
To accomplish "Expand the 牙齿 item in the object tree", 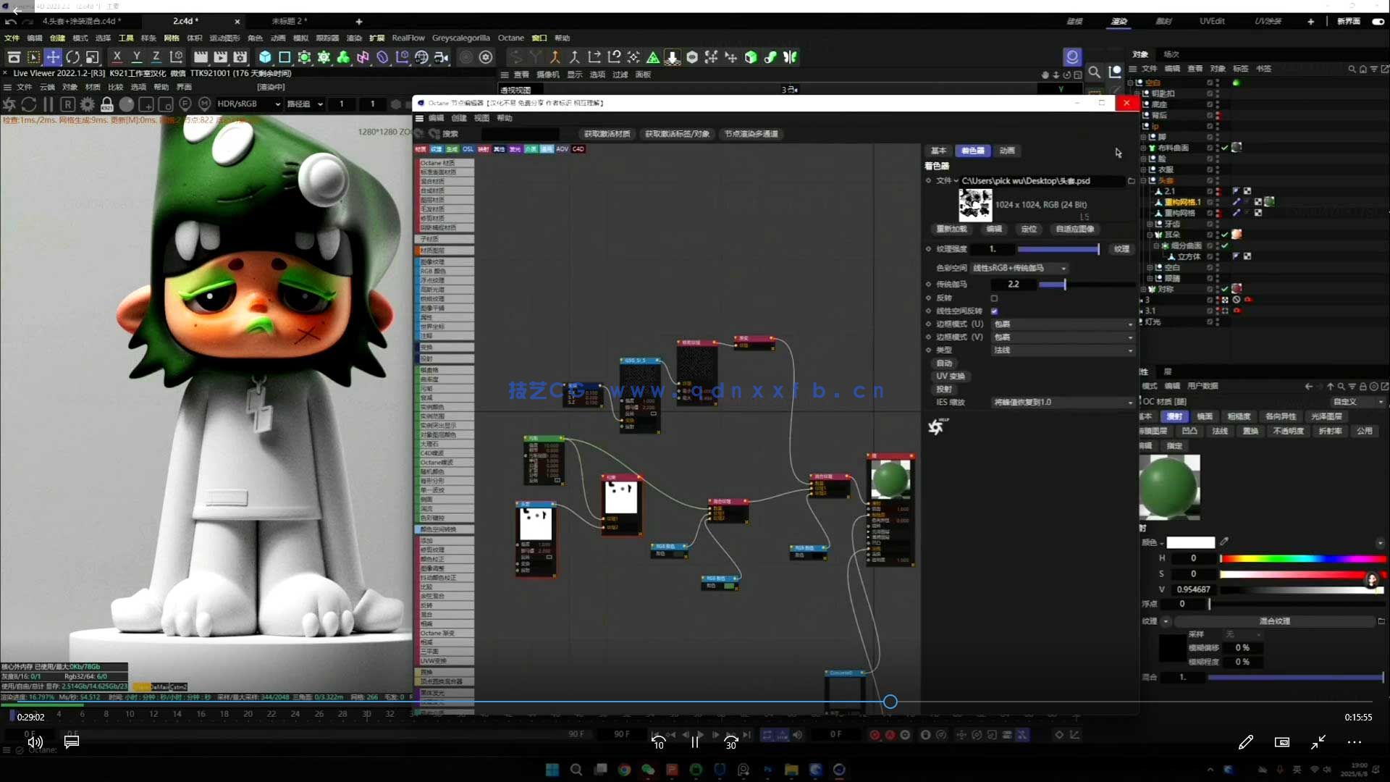I will 1150,224.
